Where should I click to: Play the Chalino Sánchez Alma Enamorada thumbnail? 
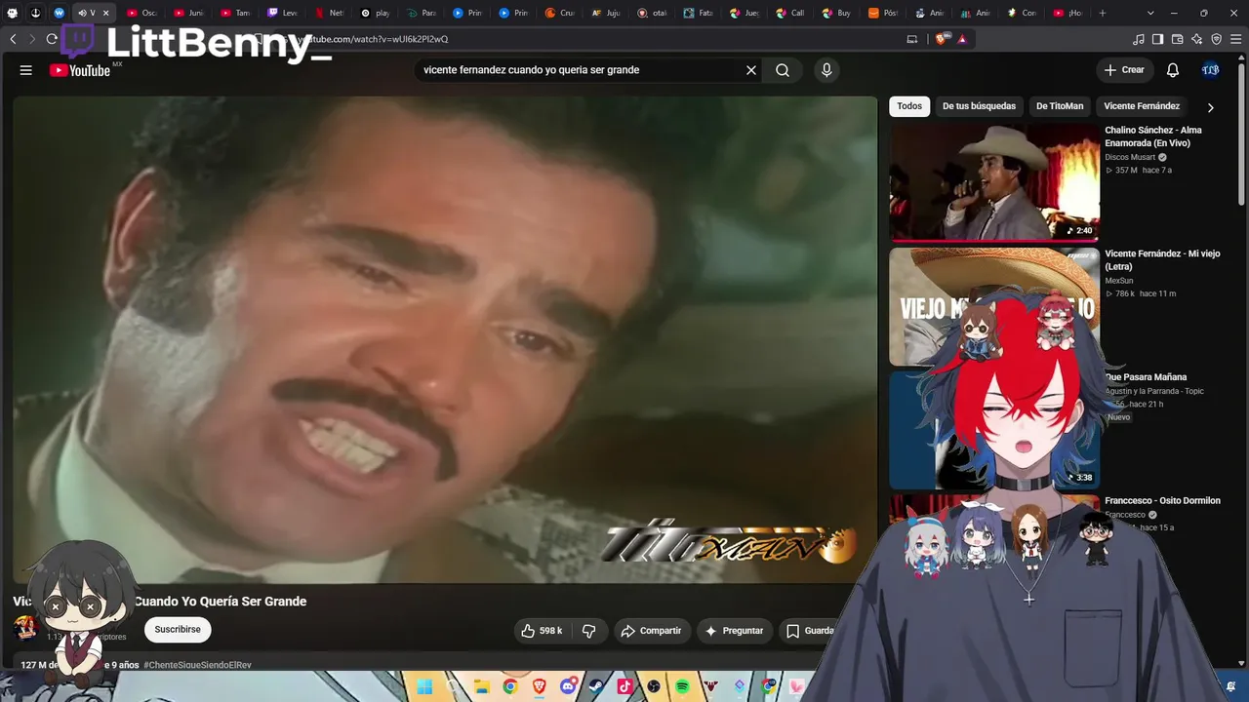coord(994,182)
